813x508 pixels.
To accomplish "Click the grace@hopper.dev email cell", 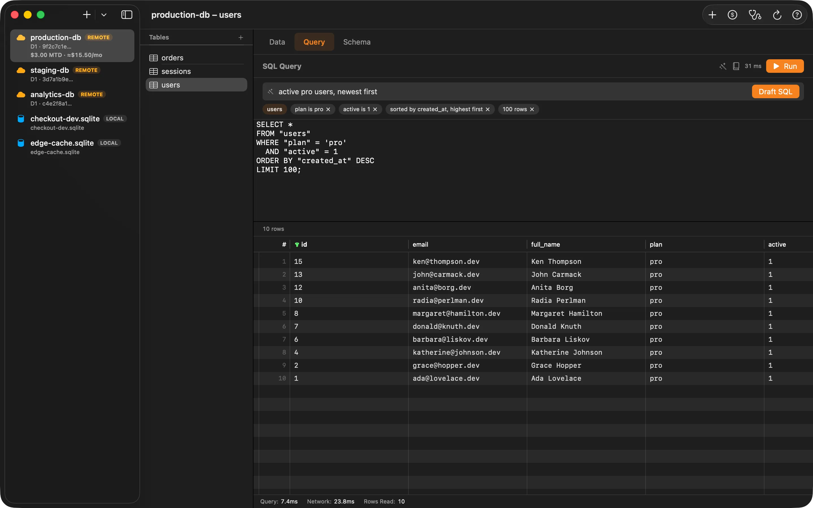I will pos(467,365).
